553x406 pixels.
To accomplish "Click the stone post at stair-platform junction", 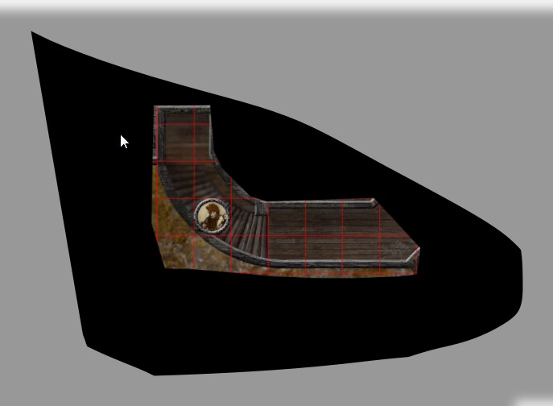I will (x=261, y=209).
